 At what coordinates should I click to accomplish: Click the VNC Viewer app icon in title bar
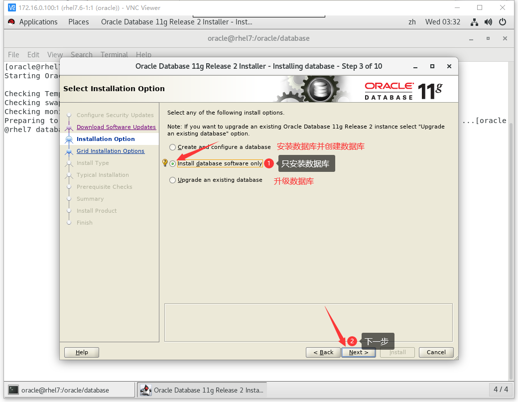(11, 7)
